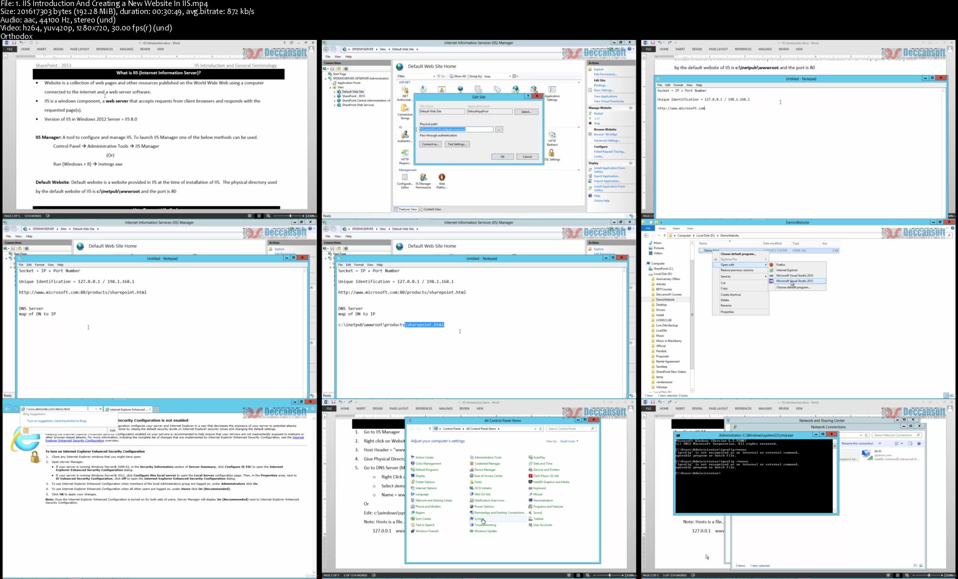Open Windows Firewall in Control Panel

(425, 531)
